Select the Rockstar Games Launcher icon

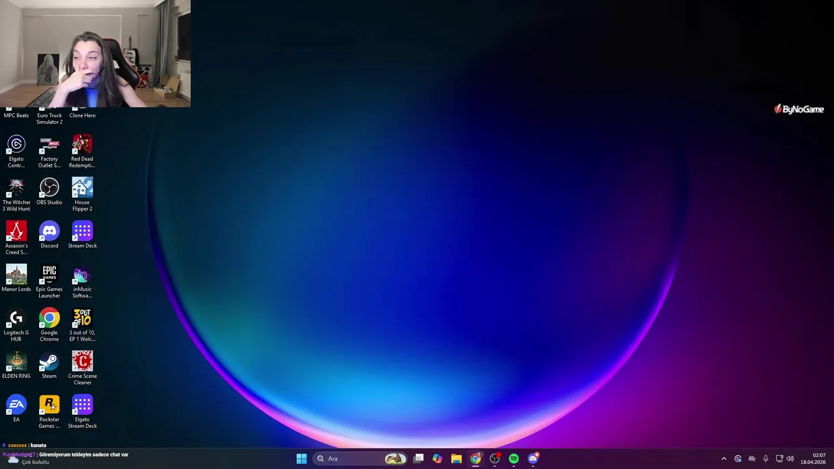49,412
